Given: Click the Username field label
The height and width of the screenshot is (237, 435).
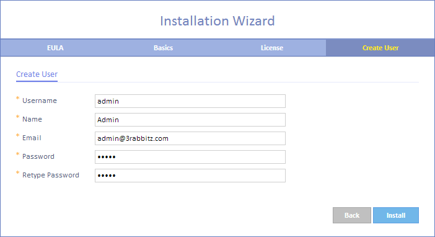Looking at the screenshot, I should coord(40,101).
